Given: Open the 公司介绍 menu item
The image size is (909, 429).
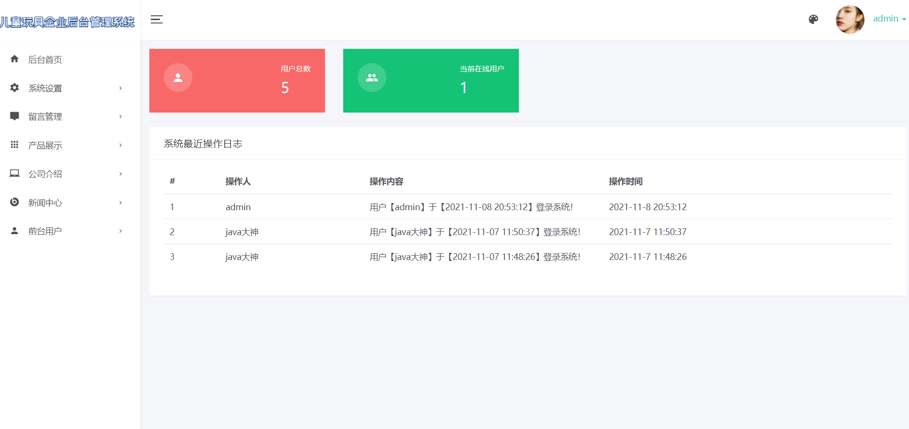Looking at the screenshot, I should point(70,174).
